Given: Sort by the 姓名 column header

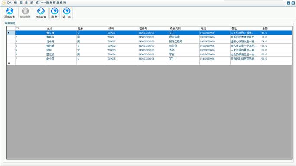Looking at the screenshot, I should click(x=62, y=29).
